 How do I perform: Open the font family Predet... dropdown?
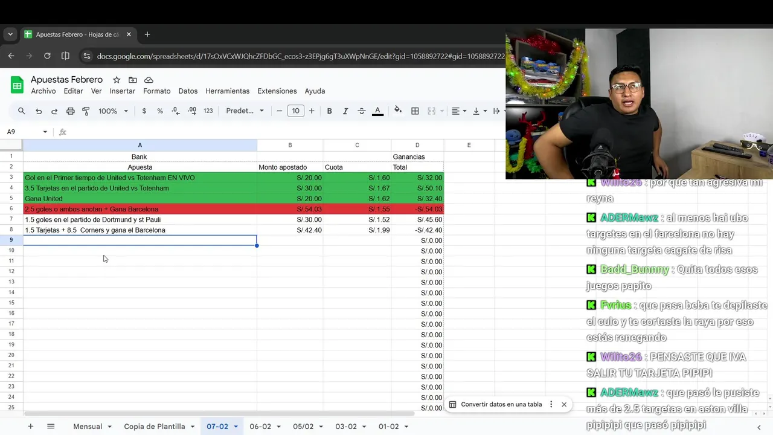click(245, 111)
